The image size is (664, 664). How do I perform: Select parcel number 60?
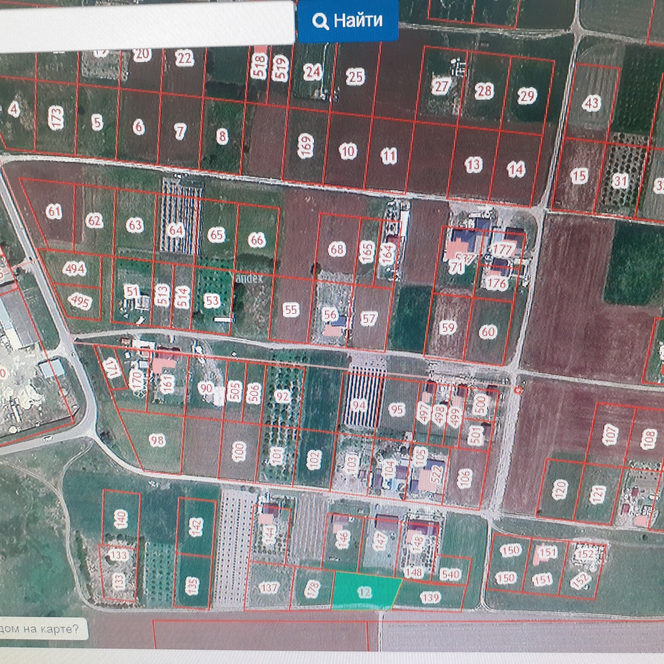(488, 332)
